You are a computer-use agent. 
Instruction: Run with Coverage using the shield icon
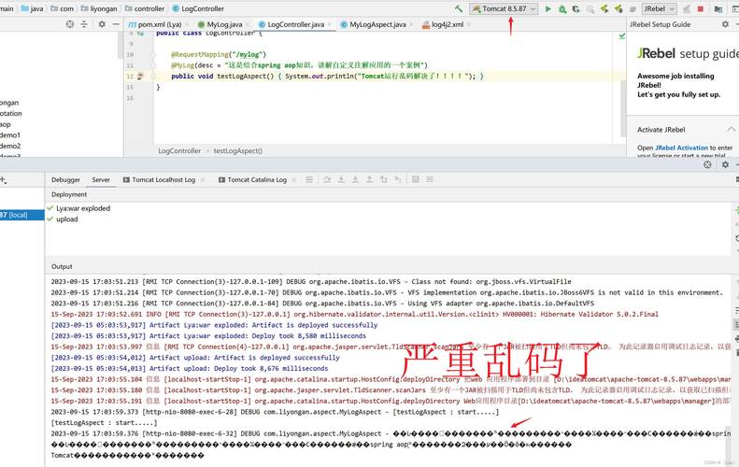click(576, 8)
